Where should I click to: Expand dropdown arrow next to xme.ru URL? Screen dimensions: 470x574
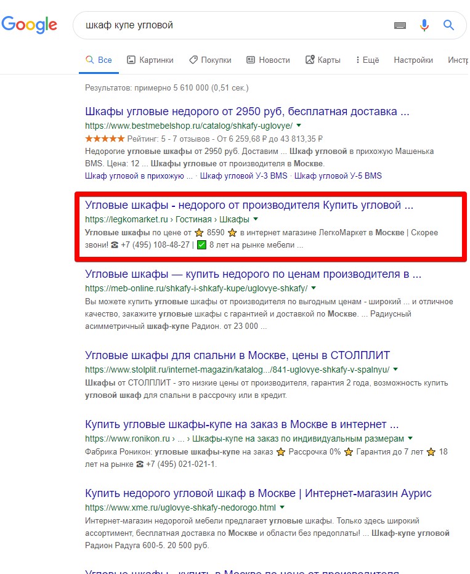click(x=282, y=507)
